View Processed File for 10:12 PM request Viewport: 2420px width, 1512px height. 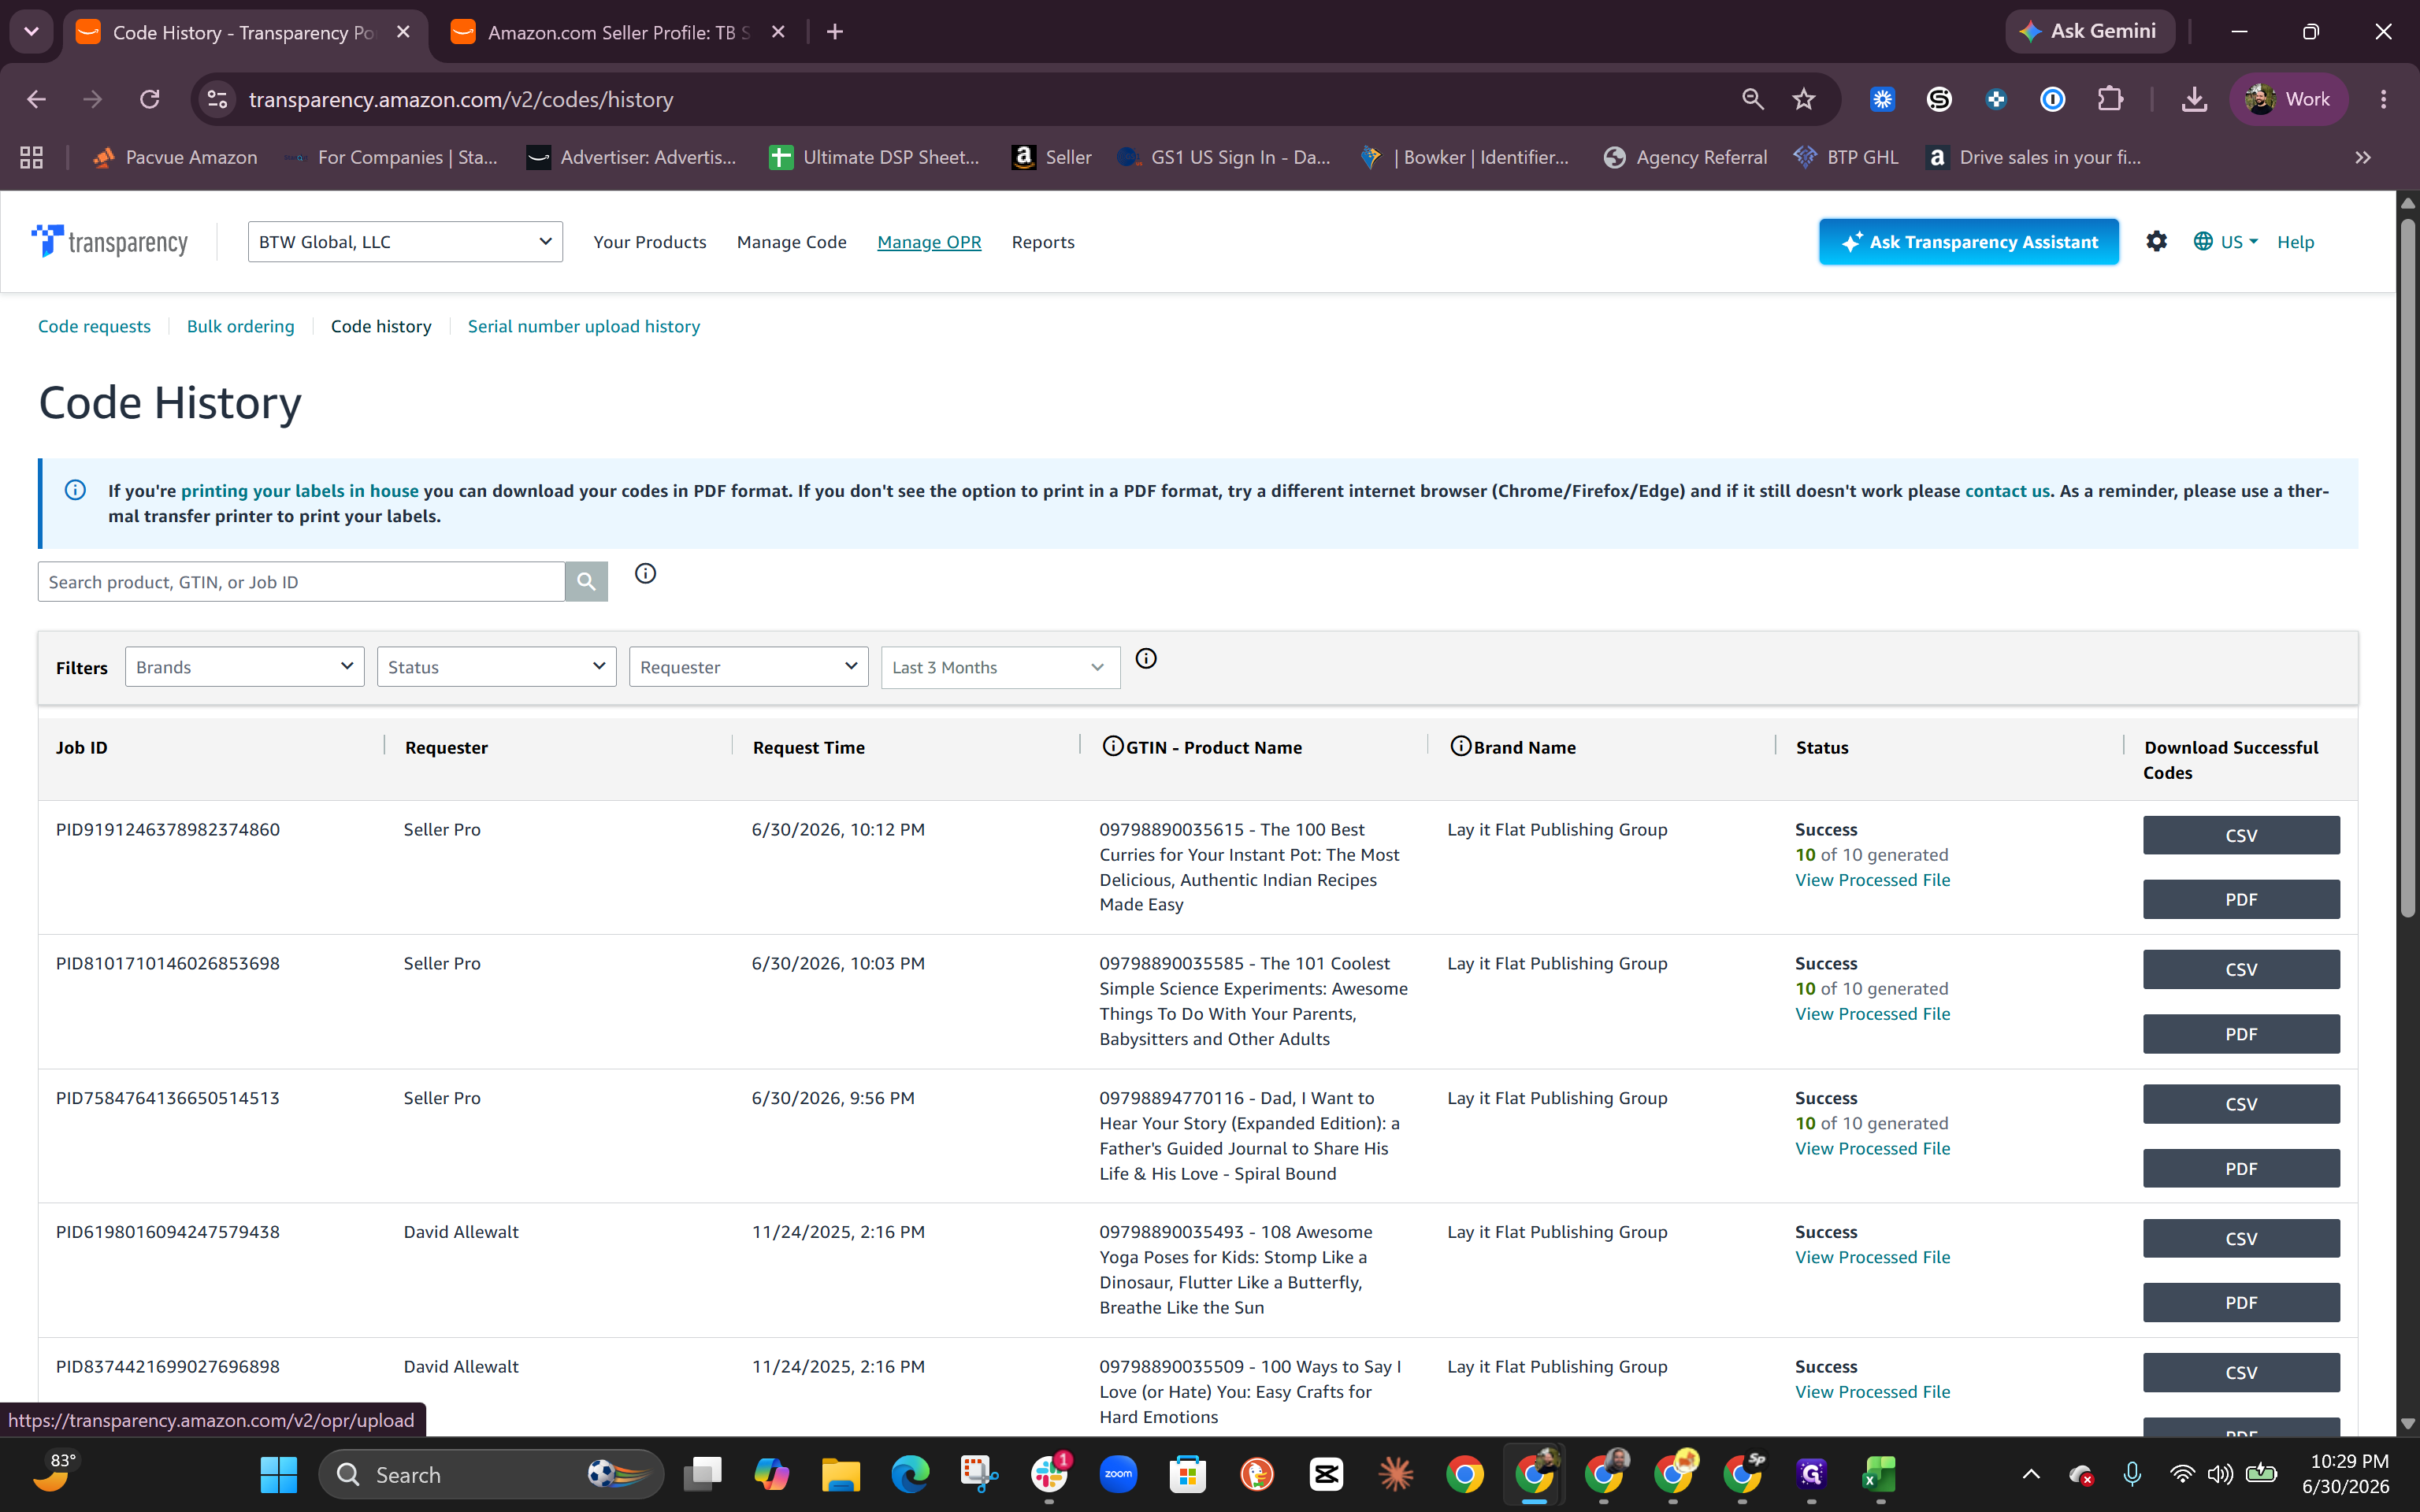coord(1872,879)
